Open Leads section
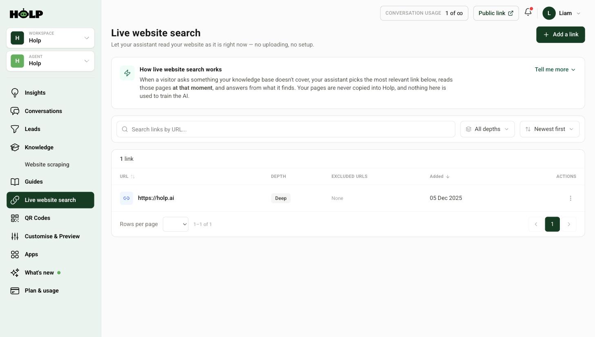The width and height of the screenshot is (595, 337). 50,129
